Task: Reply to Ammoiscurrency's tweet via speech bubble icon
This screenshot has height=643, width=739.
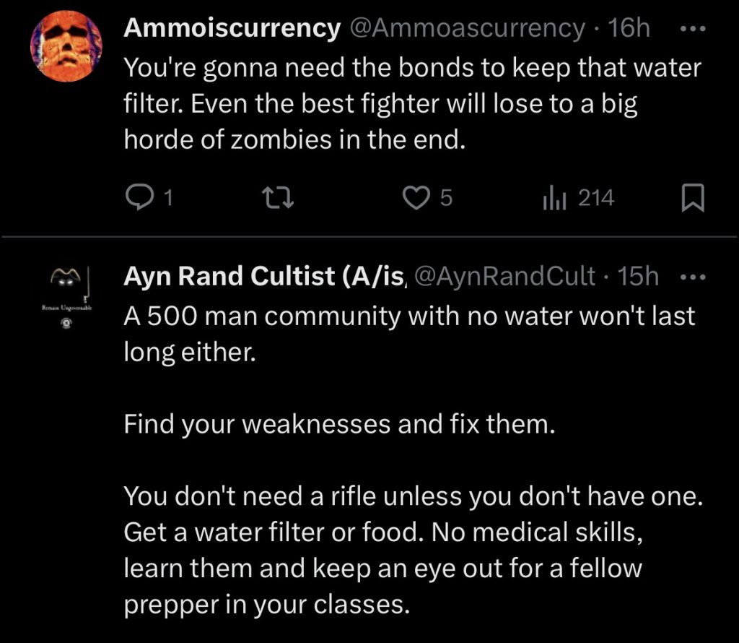Action: click(x=139, y=197)
